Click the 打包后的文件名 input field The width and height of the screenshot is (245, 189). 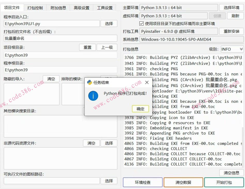pos(60,38)
